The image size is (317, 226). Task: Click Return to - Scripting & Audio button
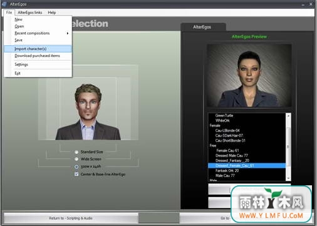coord(71,218)
